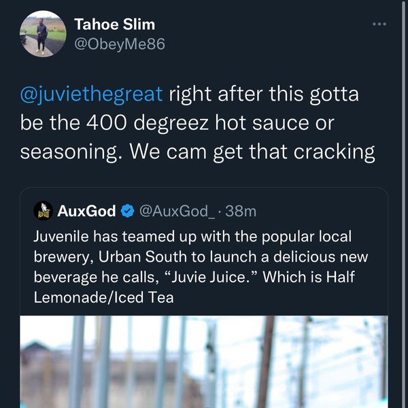
Task: Click the AuxGod avatar logo
Action: [44, 211]
